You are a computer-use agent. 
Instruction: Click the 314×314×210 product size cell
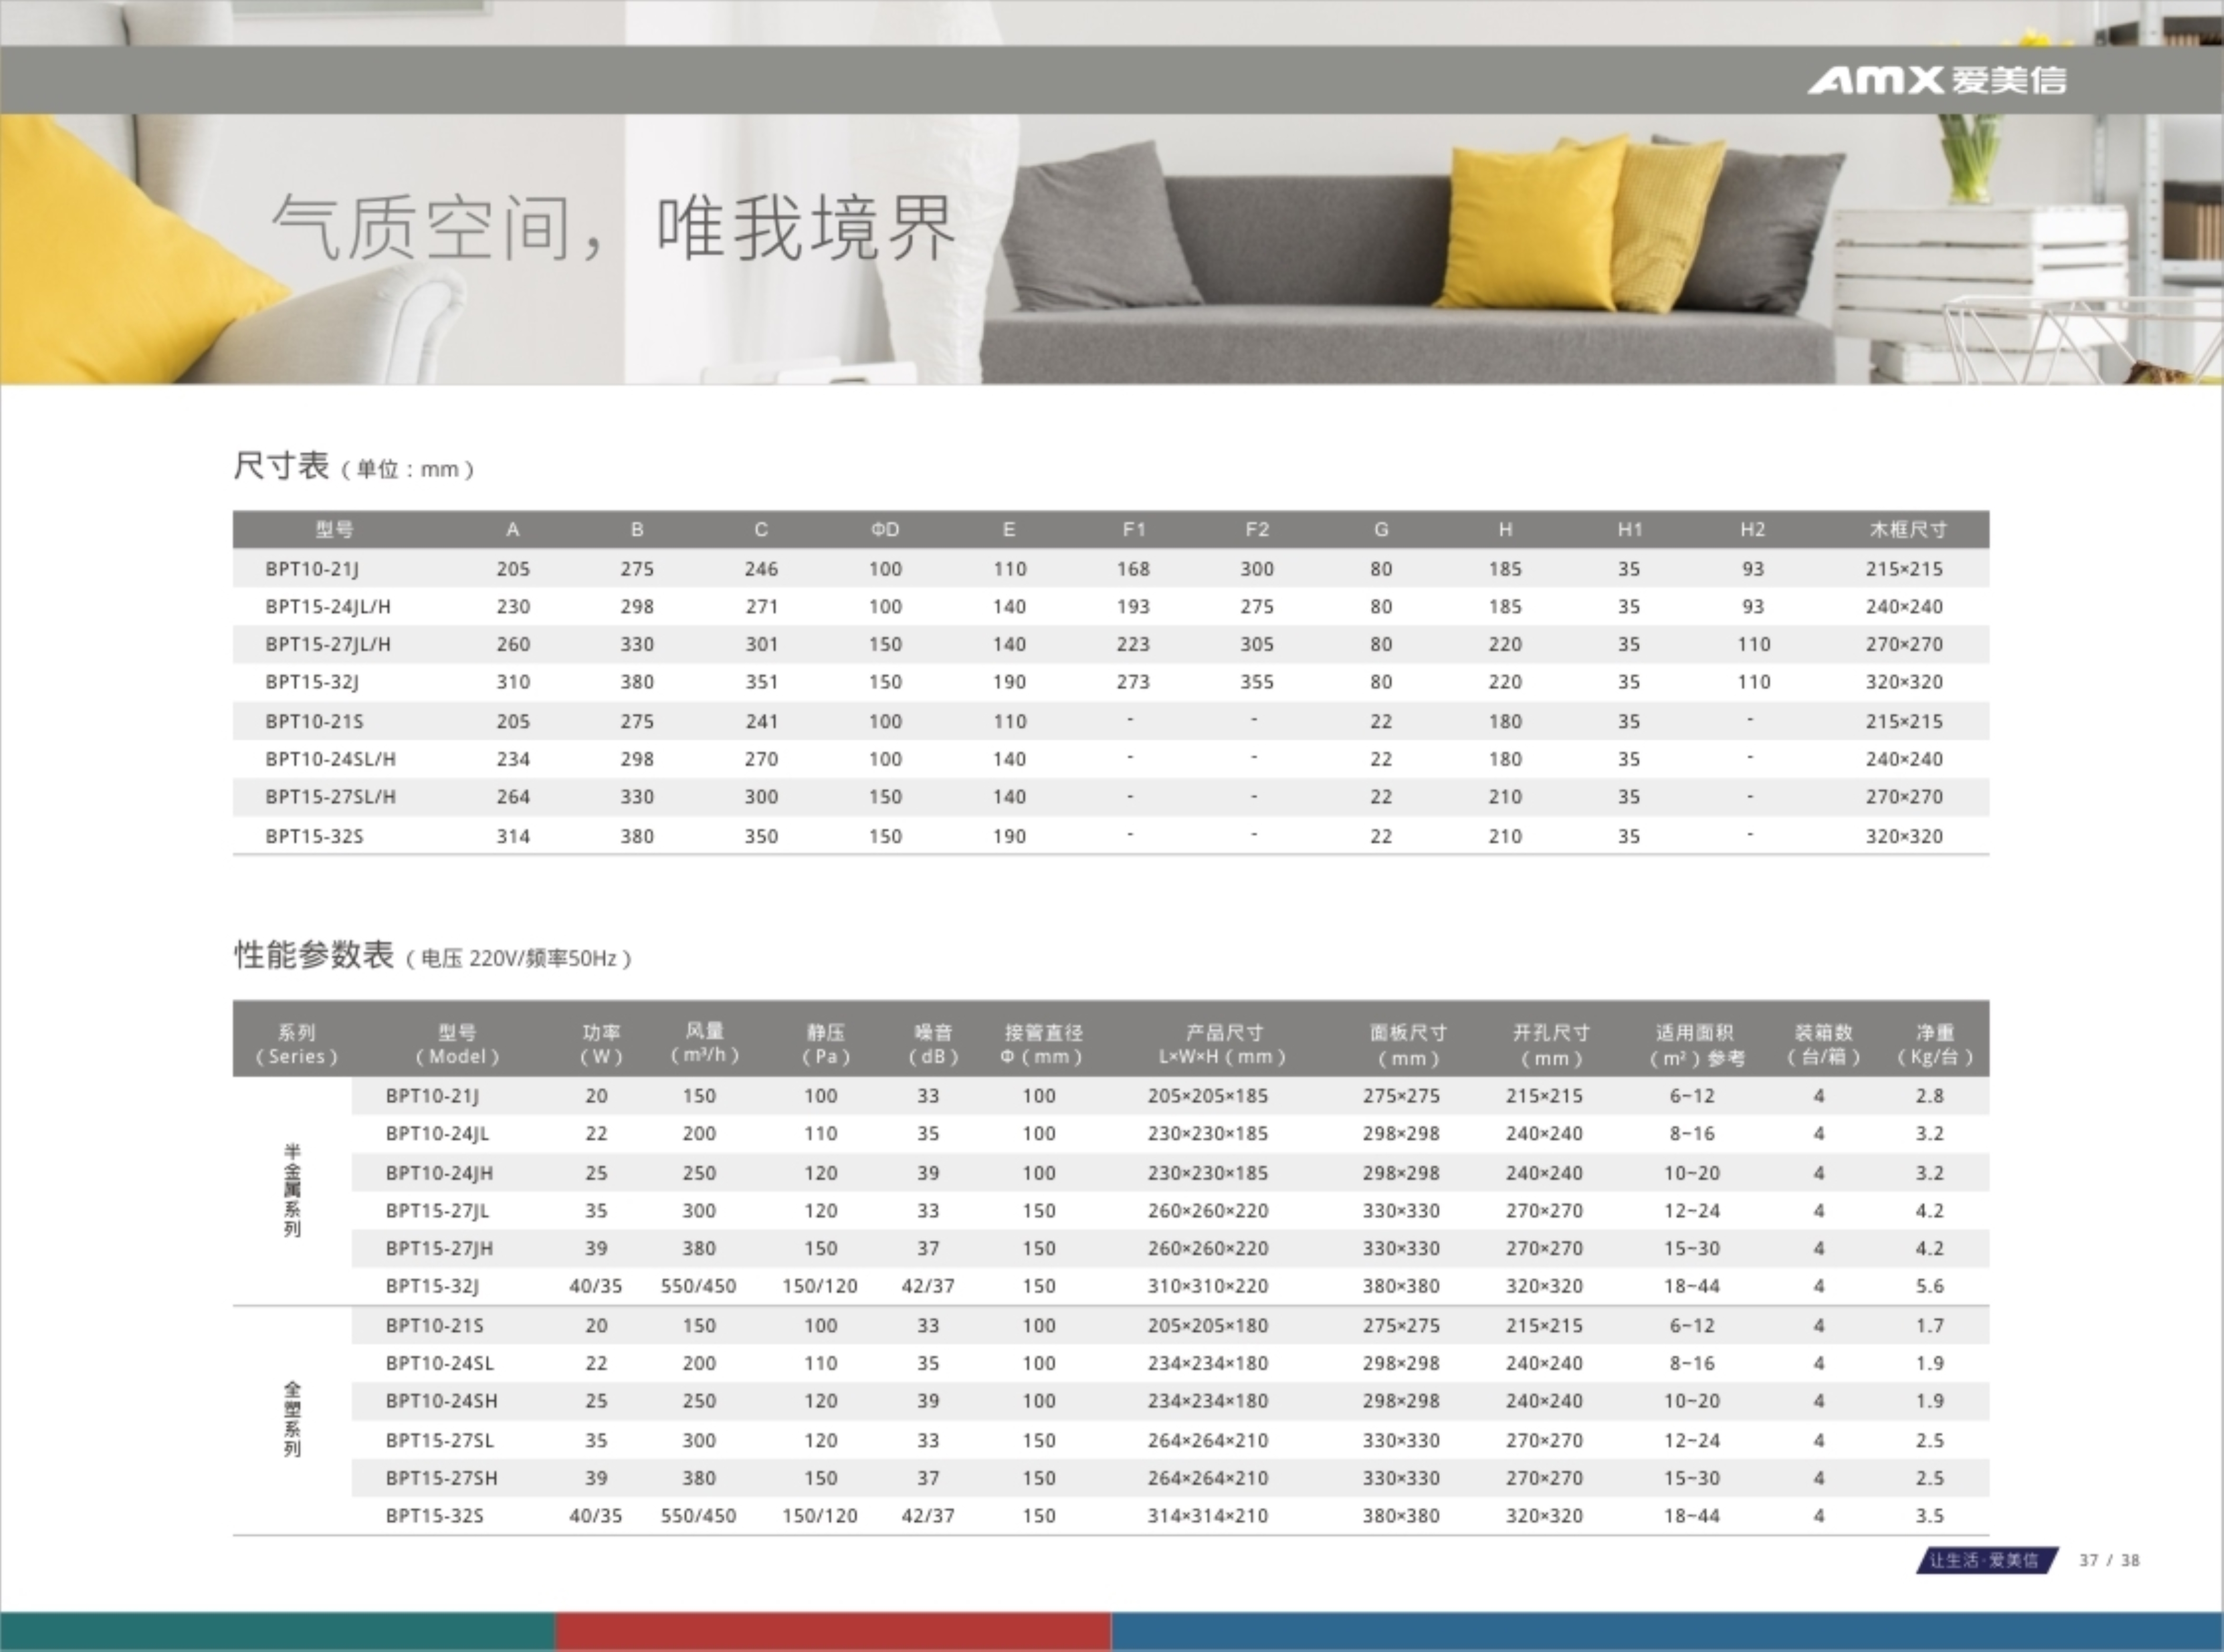click(x=1206, y=1516)
